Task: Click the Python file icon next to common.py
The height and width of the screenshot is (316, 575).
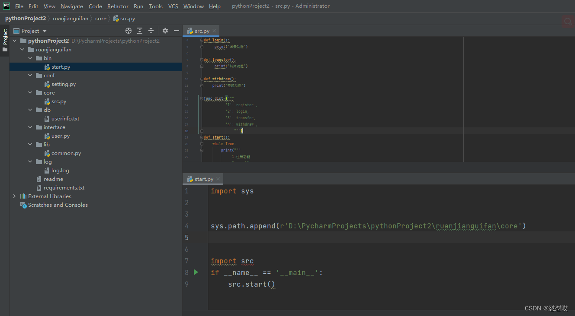Action: 47,153
